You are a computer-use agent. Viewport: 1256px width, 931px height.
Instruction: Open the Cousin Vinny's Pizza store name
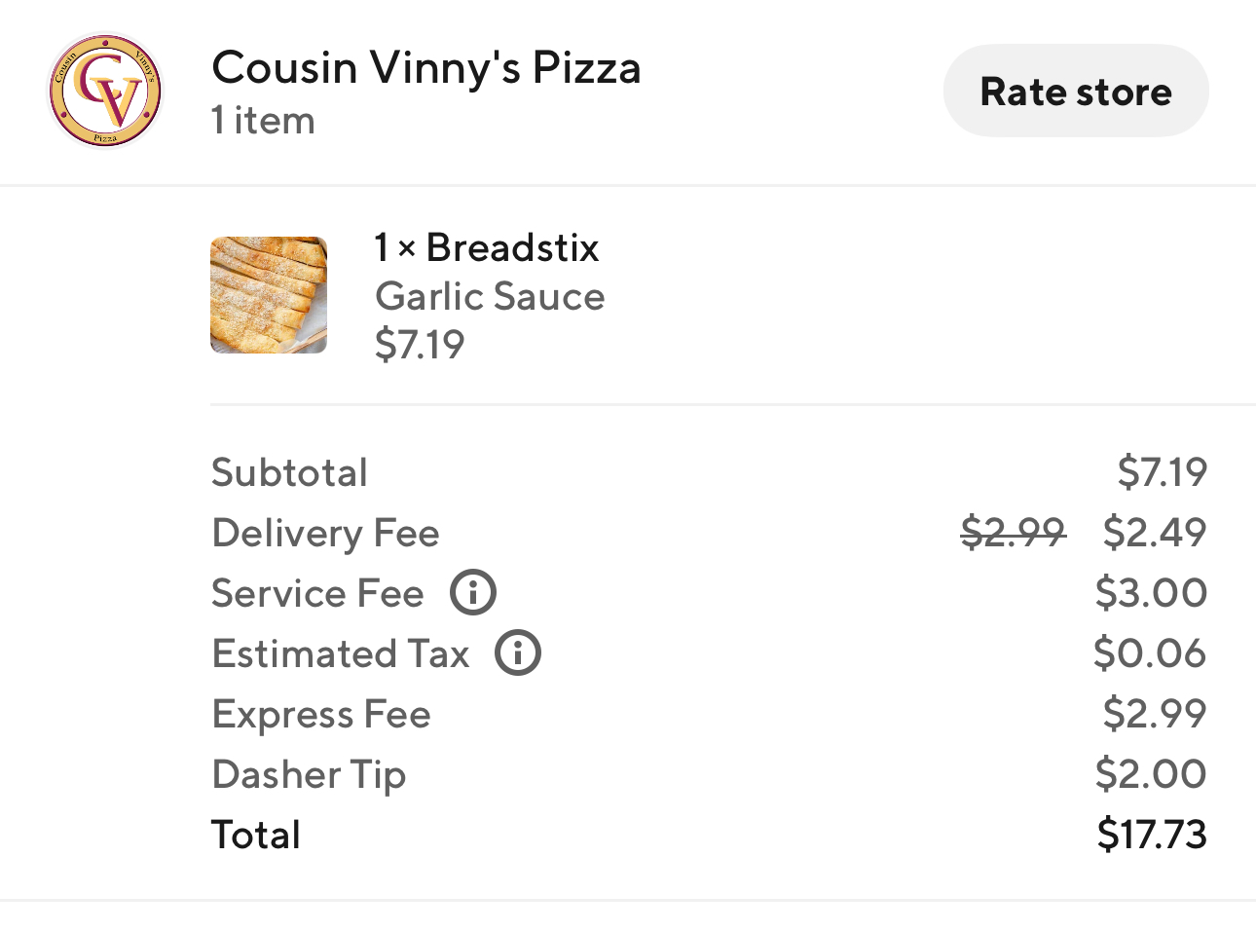pos(426,68)
